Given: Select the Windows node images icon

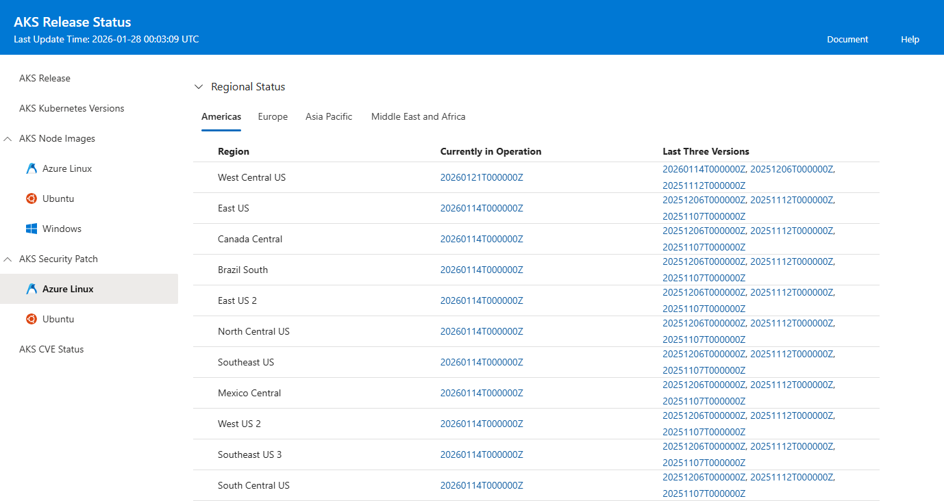Looking at the screenshot, I should [31, 228].
